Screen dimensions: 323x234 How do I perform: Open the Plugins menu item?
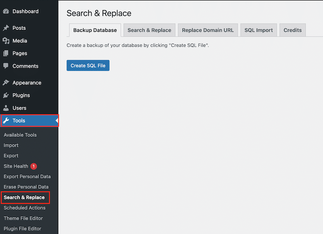pos(29,95)
